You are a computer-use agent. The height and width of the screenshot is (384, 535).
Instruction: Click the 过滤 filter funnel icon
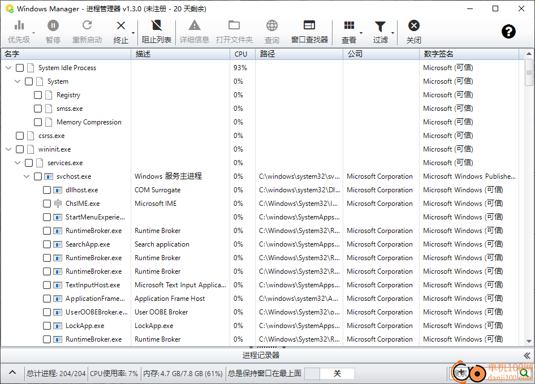(380, 26)
